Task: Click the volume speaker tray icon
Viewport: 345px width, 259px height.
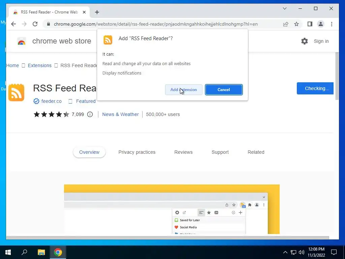Action: (302, 252)
